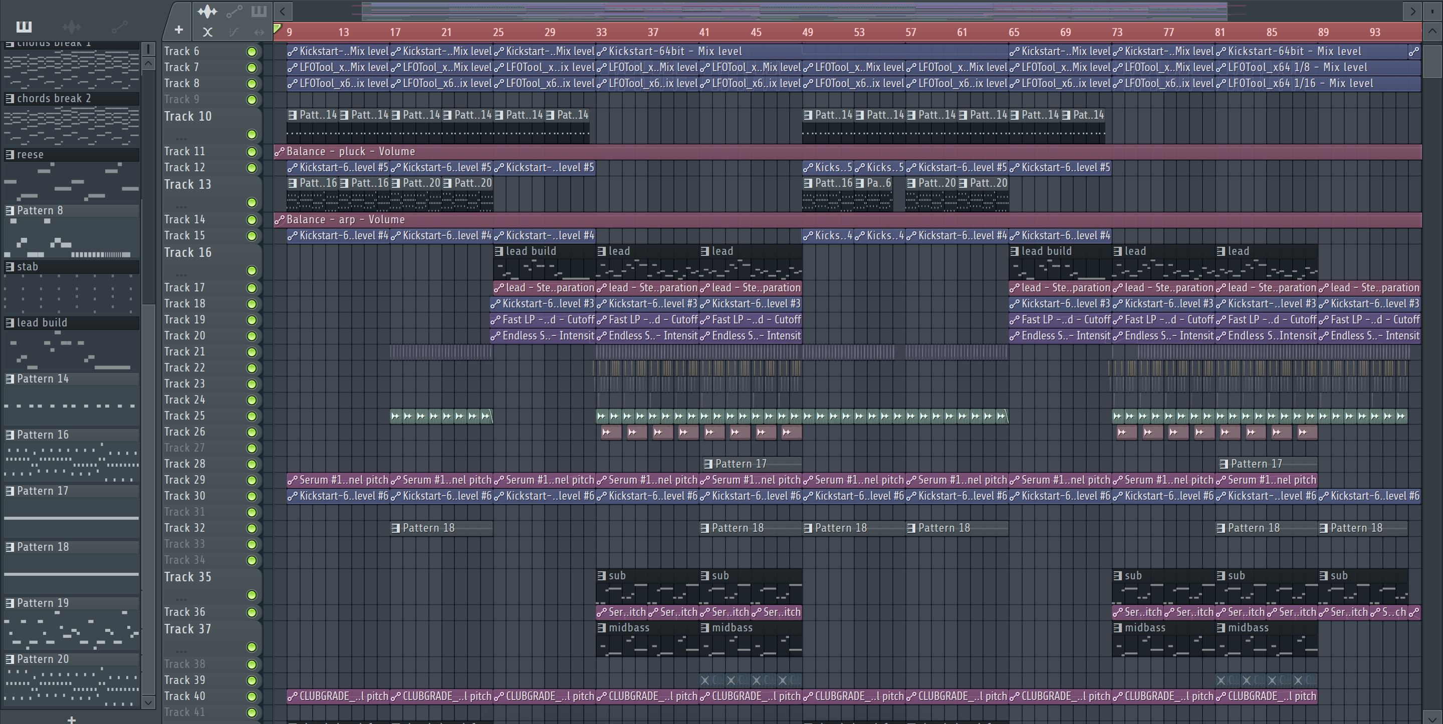Select Kickstart-64bit - Mix level clip at bar 33
Screen dimensions: 1443x724
point(802,52)
